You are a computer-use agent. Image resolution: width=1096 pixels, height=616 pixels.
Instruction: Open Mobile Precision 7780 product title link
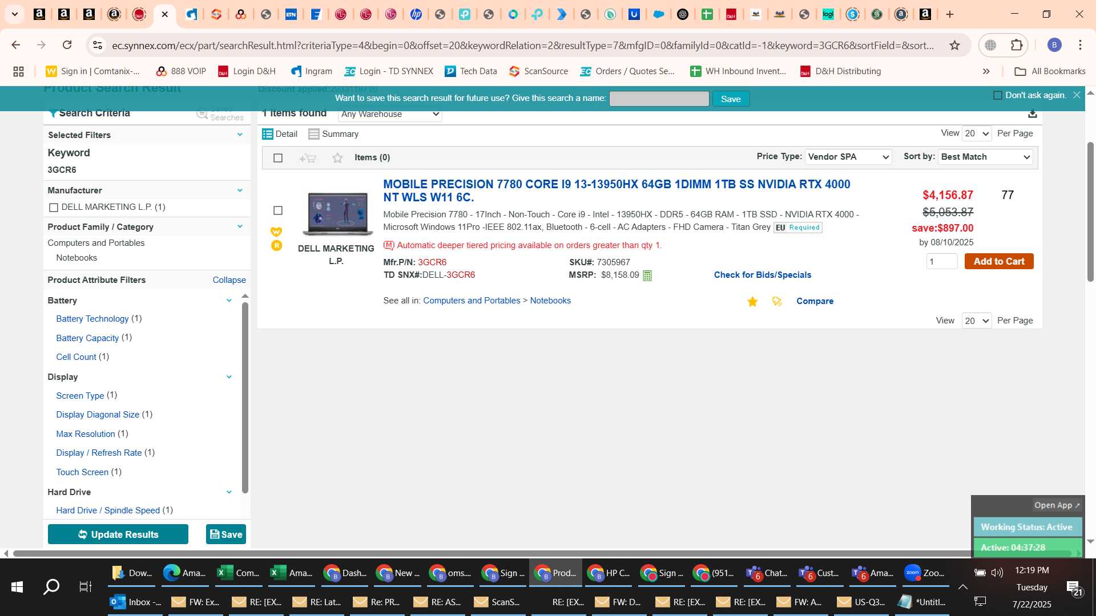[616, 191]
